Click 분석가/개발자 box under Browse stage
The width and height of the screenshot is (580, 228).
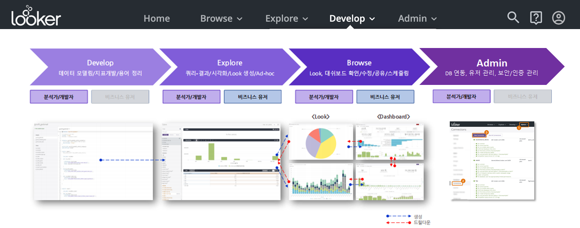(324, 97)
